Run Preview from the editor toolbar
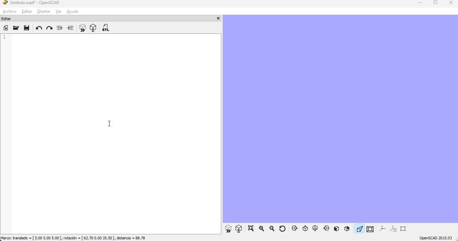The image size is (458, 241). pos(82,28)
